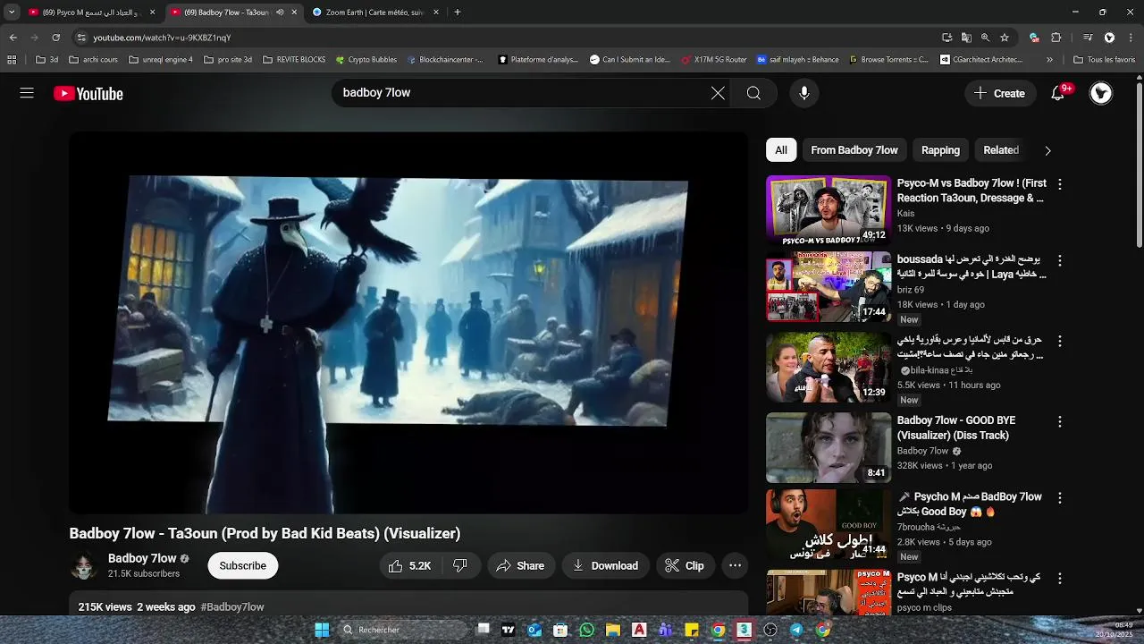Open the translate page icon

click(966, 38)
